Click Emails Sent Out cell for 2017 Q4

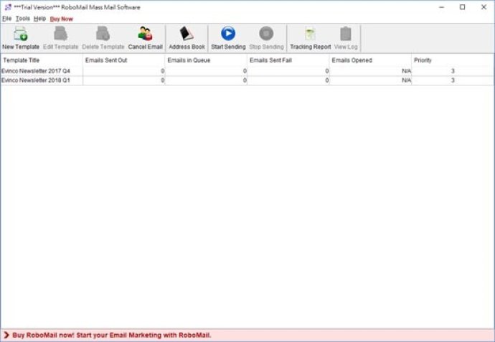click(x=123, y=71)
